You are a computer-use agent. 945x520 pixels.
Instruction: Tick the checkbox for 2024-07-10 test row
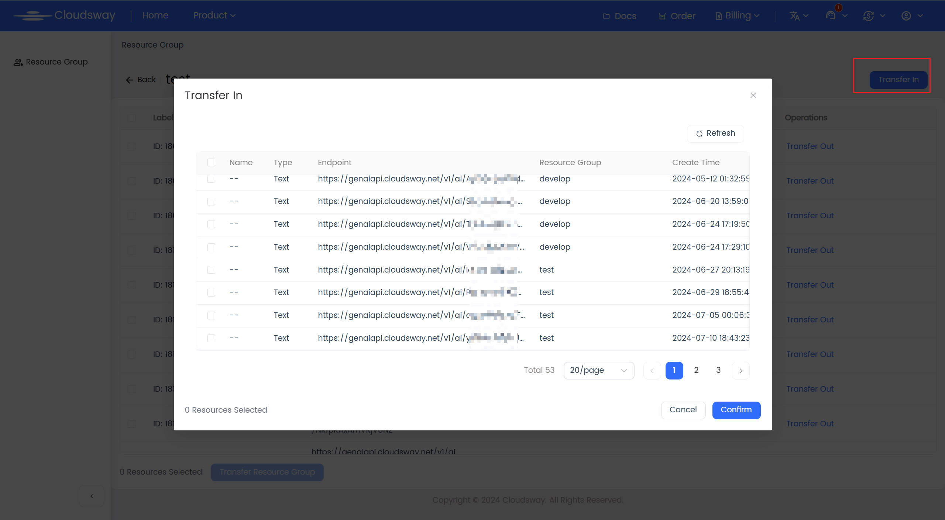pyautogui.click(x=211, y=338)
